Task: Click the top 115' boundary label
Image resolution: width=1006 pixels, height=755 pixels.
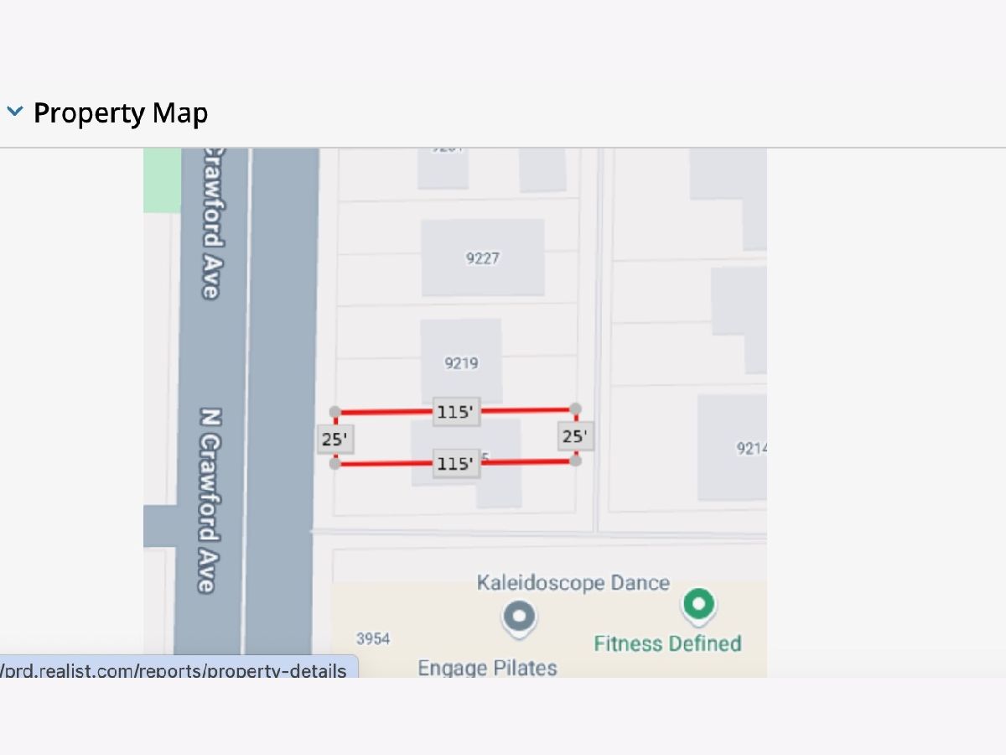Action: click(456, 412)
